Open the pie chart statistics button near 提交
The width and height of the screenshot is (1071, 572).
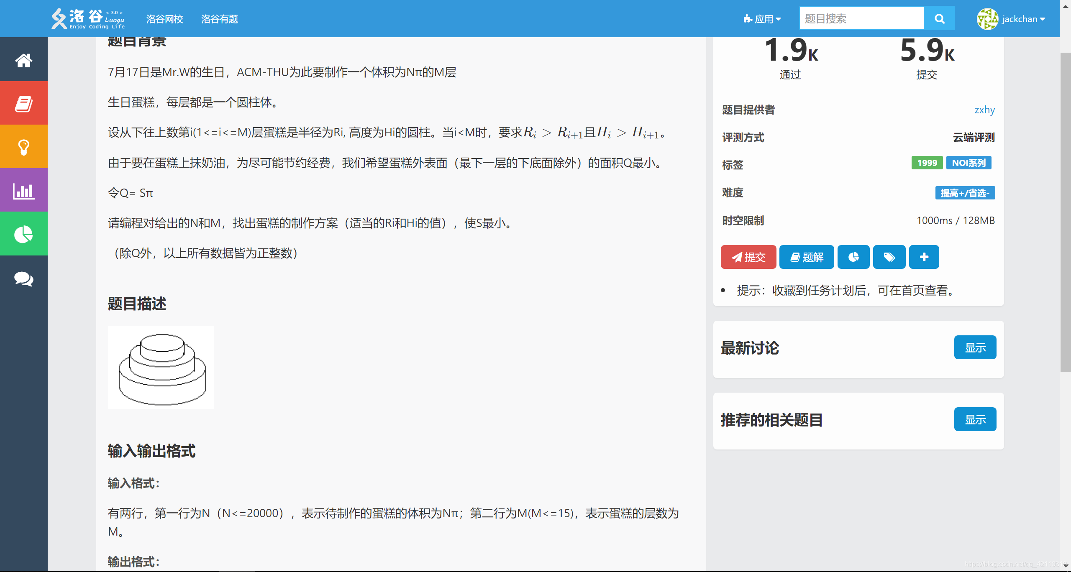(853, 257)
